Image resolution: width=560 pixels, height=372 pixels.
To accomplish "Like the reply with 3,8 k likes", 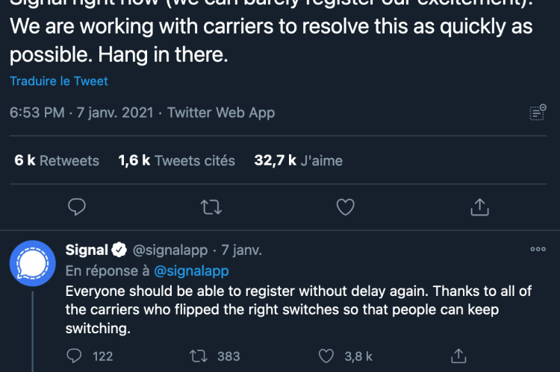I will point(326,356).
